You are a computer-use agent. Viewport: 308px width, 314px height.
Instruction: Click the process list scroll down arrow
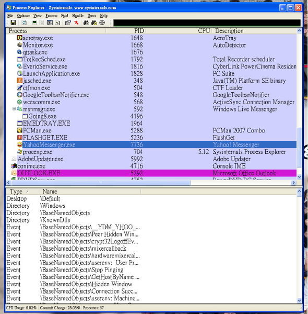[299, 177]
